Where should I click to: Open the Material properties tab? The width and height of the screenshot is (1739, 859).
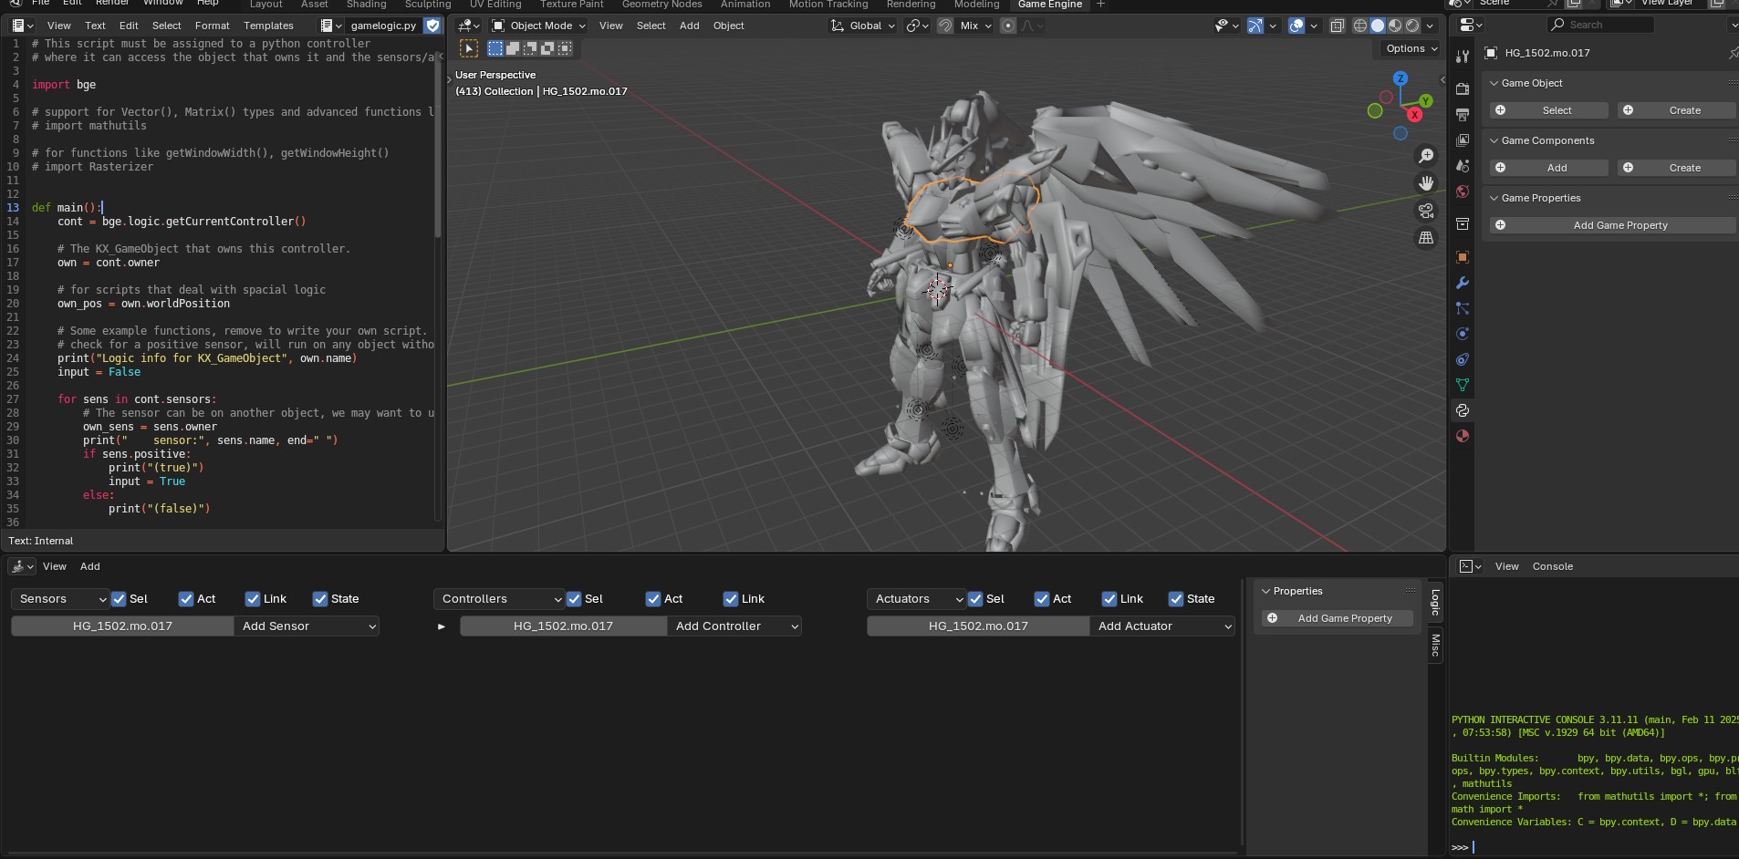1463,436
